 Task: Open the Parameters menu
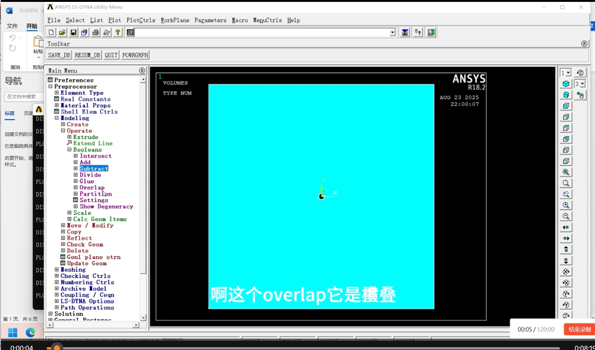click(210, 20)
